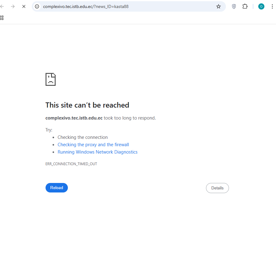276x274 pixels.
Task: Open Chrome's three-dot menu
Action: pos(272,6)
